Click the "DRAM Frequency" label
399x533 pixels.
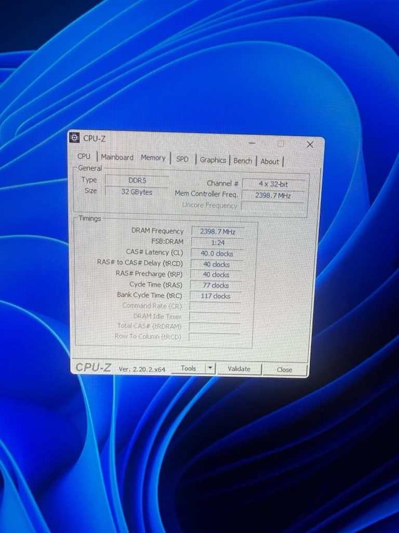(157, 231)
